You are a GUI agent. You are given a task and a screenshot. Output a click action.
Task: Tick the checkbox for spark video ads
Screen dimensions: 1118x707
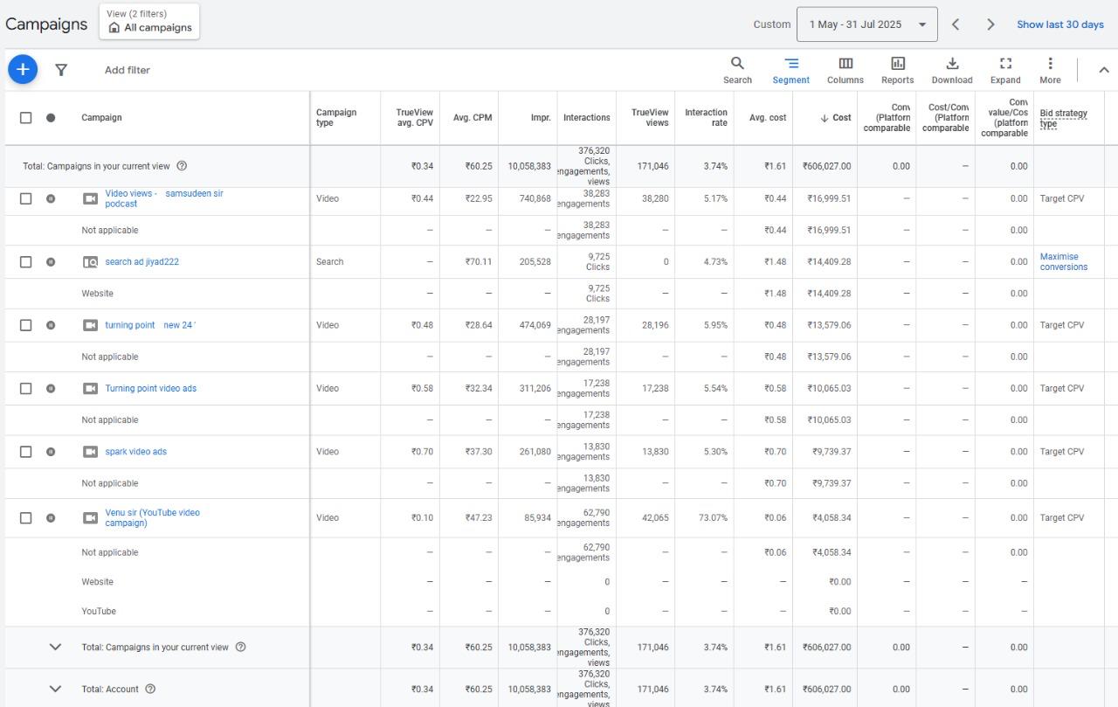coord(25,452)
